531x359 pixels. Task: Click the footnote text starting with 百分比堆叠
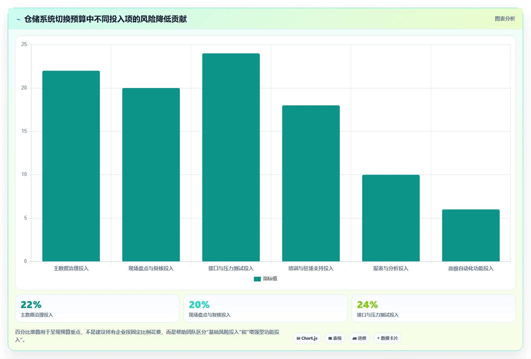[x=147, y=336]
